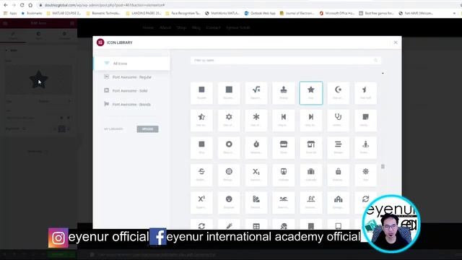Screen dimensions: 462x260
Task: Select the Stop square icon
Action: click(x=201, y=147)
